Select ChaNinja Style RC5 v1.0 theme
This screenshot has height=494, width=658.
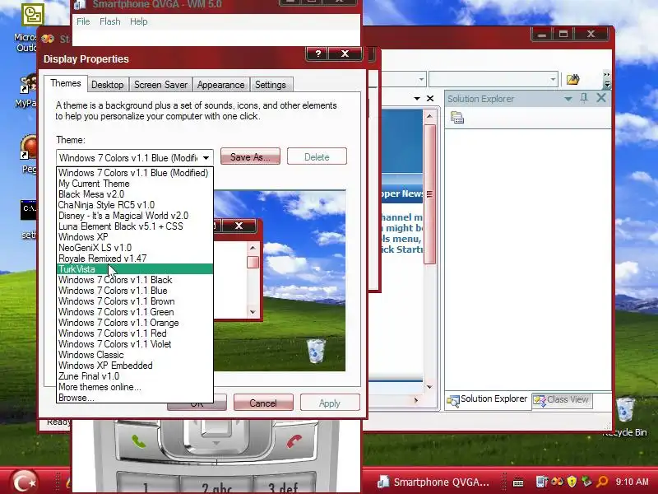[x=134, y=205]
